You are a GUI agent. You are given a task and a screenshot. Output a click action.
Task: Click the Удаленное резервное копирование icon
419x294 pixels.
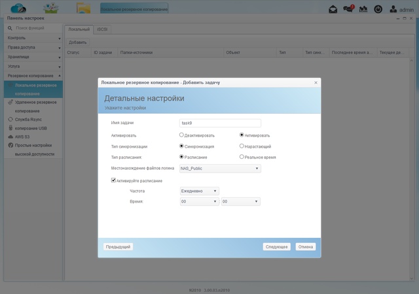tap(10, 102)
